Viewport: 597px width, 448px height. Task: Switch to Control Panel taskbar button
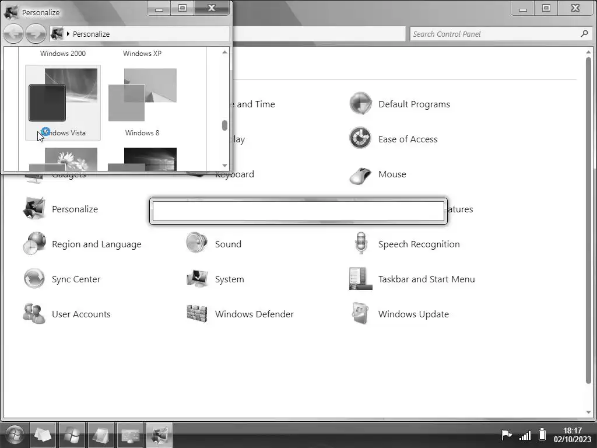click(x=130, y=435)
